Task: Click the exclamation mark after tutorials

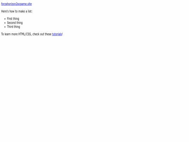Action: (x=62, y=34)
